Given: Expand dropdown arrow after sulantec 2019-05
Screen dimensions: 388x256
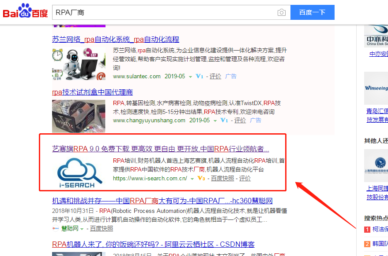Looking at the screenshot, I should pos(190,77).
